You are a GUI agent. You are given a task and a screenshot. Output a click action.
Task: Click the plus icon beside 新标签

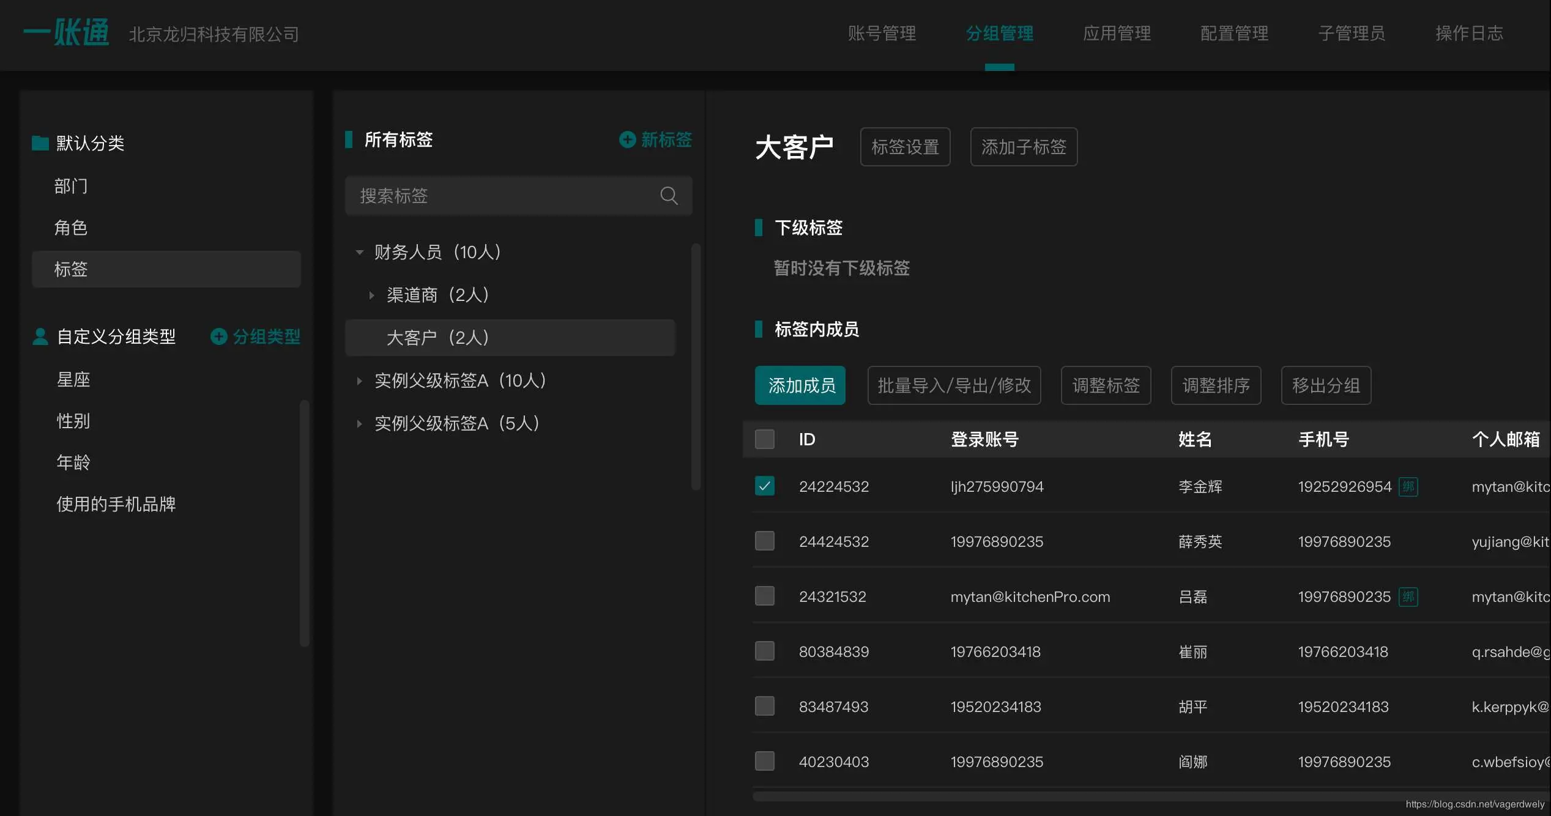click(x=627, y=139)
